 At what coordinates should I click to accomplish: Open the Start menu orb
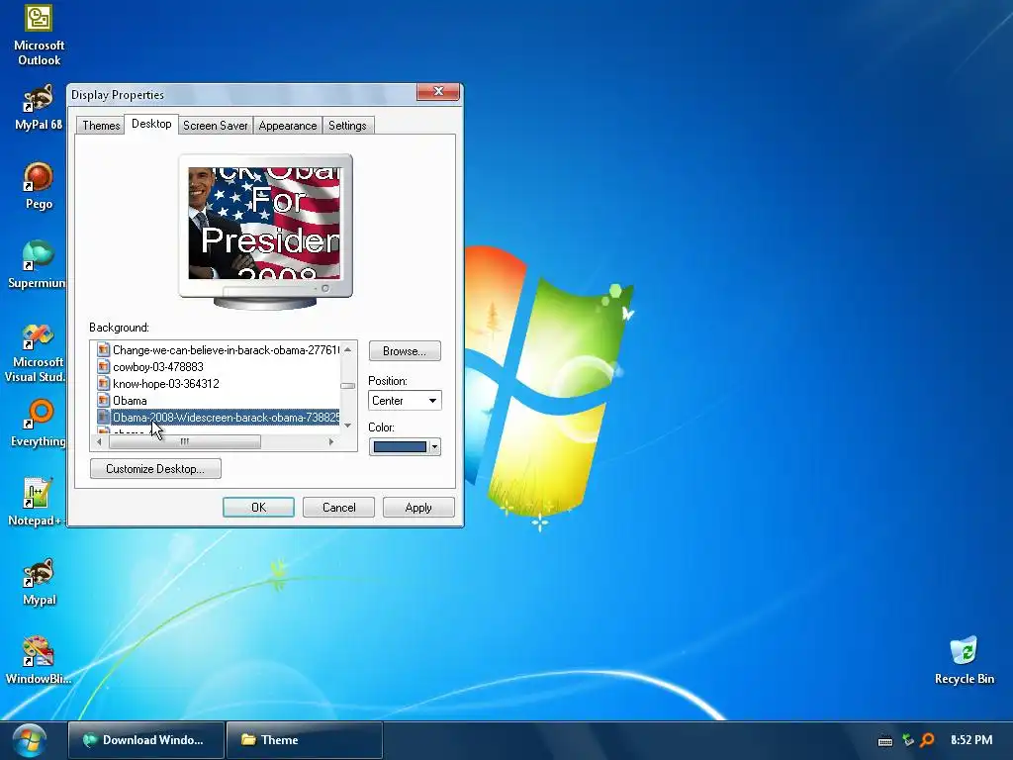[x=29, y=740]
